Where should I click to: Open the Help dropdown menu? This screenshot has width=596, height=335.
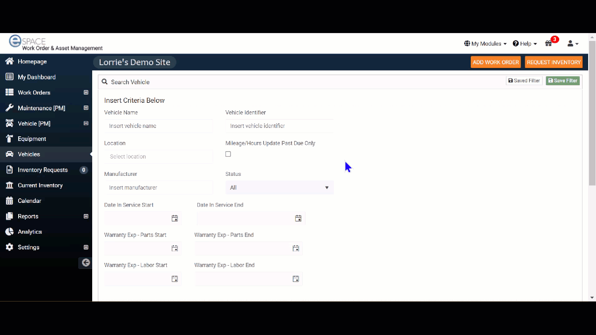525,44
